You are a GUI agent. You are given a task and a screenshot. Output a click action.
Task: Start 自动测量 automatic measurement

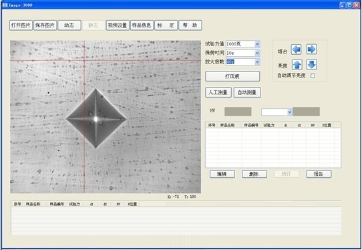pyautogui.click(x=247, y=92)
